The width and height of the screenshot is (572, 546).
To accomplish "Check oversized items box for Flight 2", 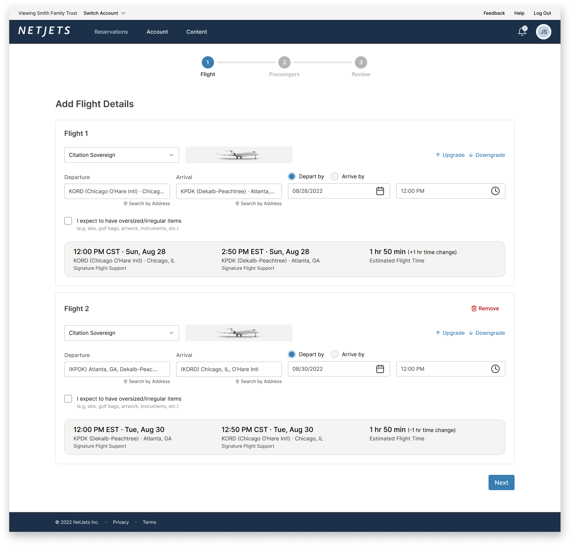I will pyautogui.click(x=68, y=399).
